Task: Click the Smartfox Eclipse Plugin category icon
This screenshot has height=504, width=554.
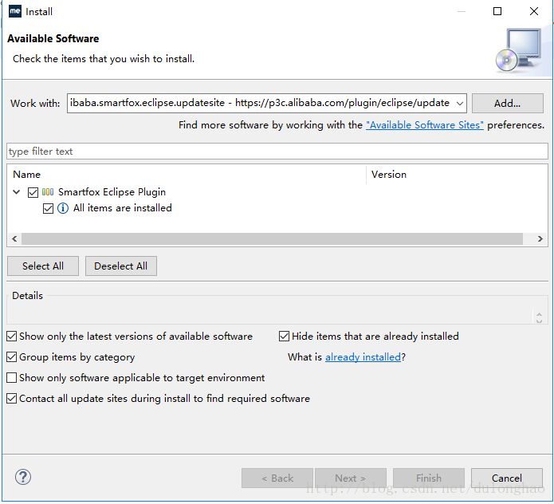Action: (x=48, y=192)
